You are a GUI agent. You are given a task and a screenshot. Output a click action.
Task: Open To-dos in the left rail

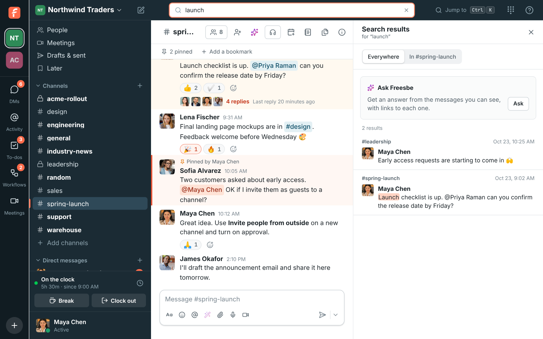point(14,149)
